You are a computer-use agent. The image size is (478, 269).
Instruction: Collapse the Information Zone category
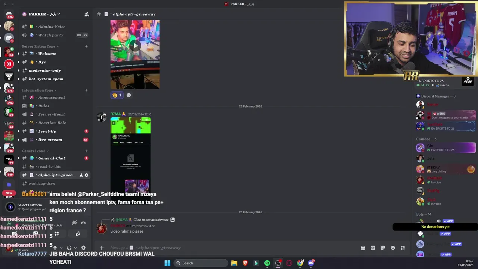39,90
